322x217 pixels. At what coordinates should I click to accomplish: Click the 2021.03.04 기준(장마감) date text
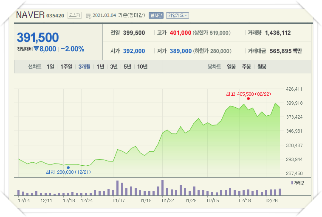point(119,15)
